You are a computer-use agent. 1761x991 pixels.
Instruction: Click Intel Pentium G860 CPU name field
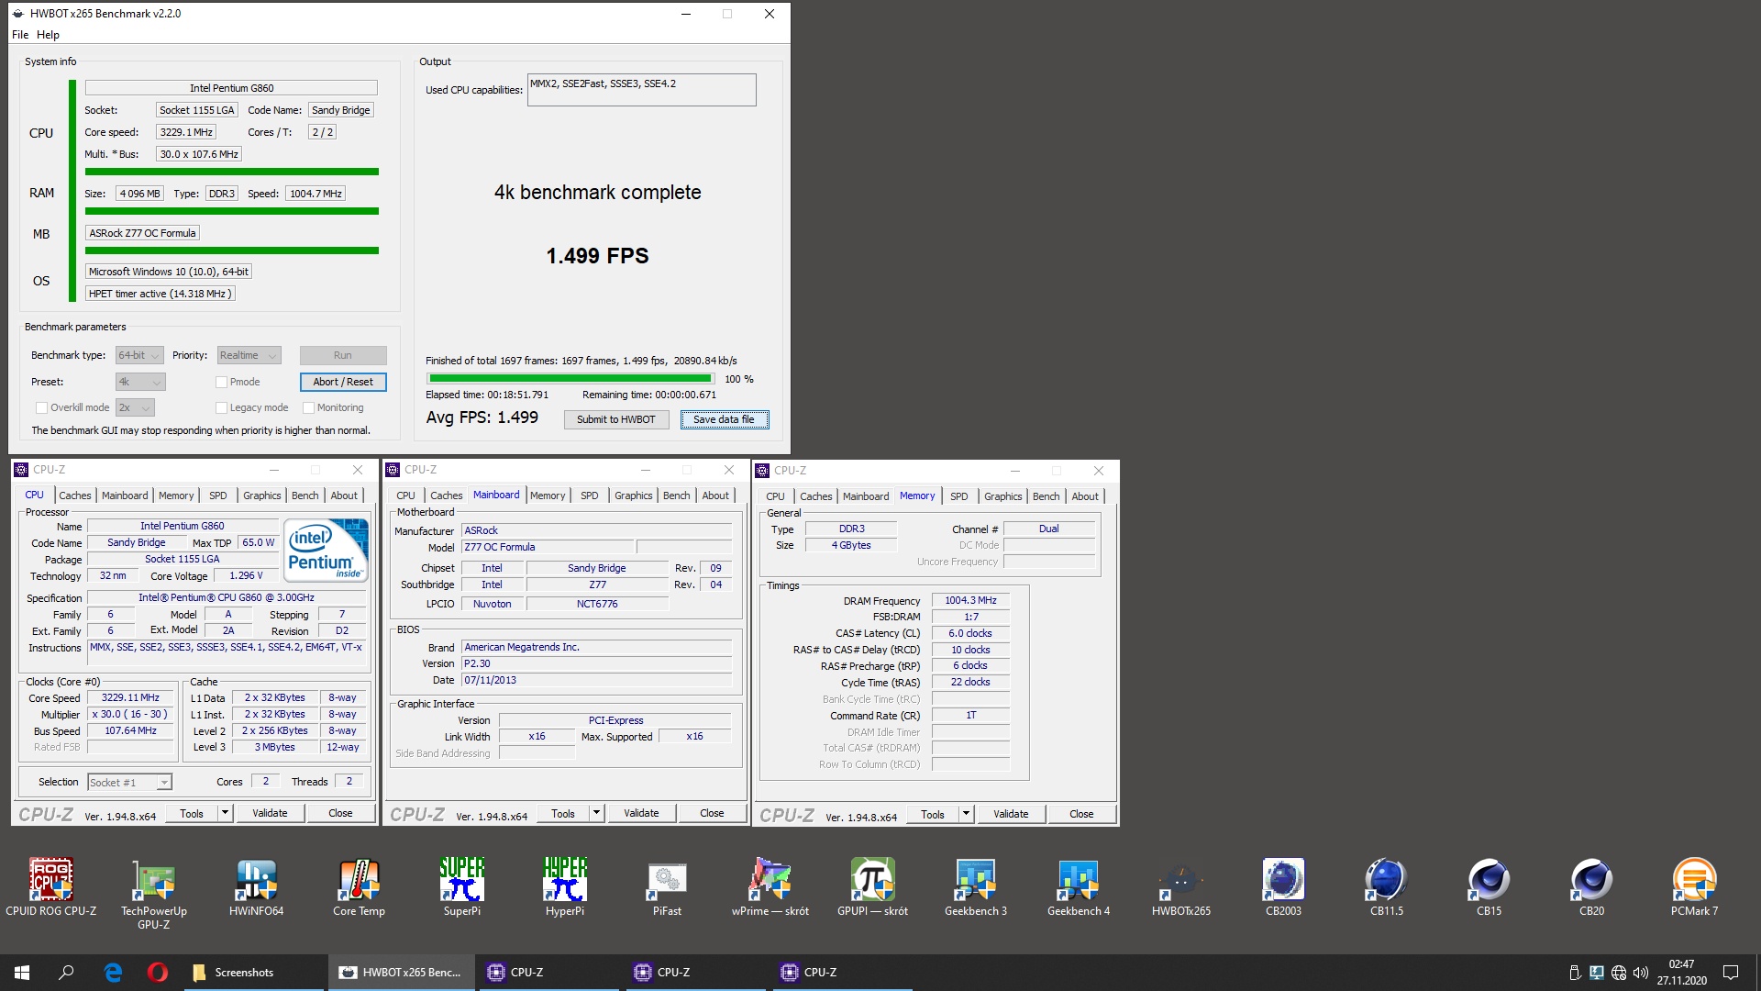pos(231,88)
